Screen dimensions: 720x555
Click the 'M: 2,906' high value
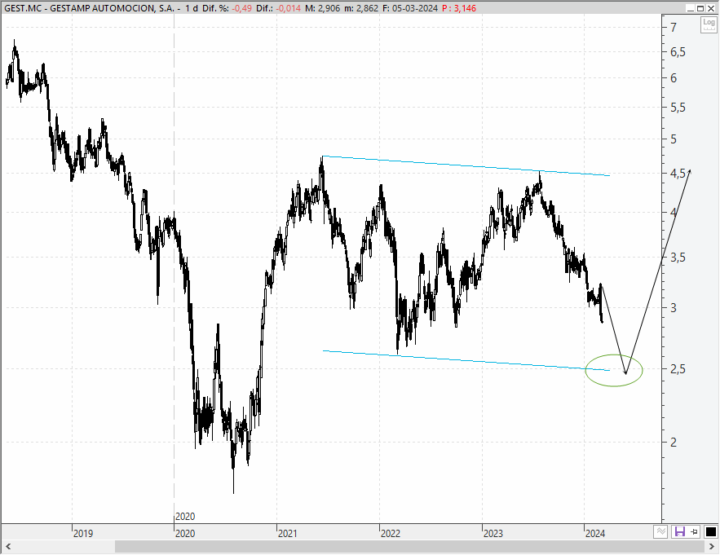click(323, 8)
